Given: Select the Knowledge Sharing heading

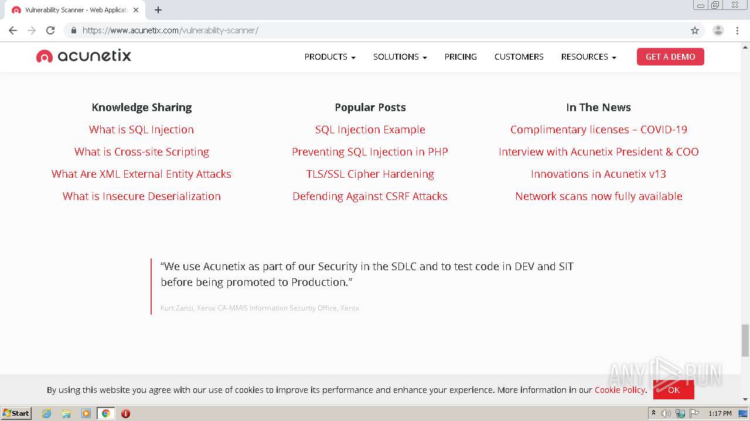Looking at the screenshot, I should tap(142, 107).
